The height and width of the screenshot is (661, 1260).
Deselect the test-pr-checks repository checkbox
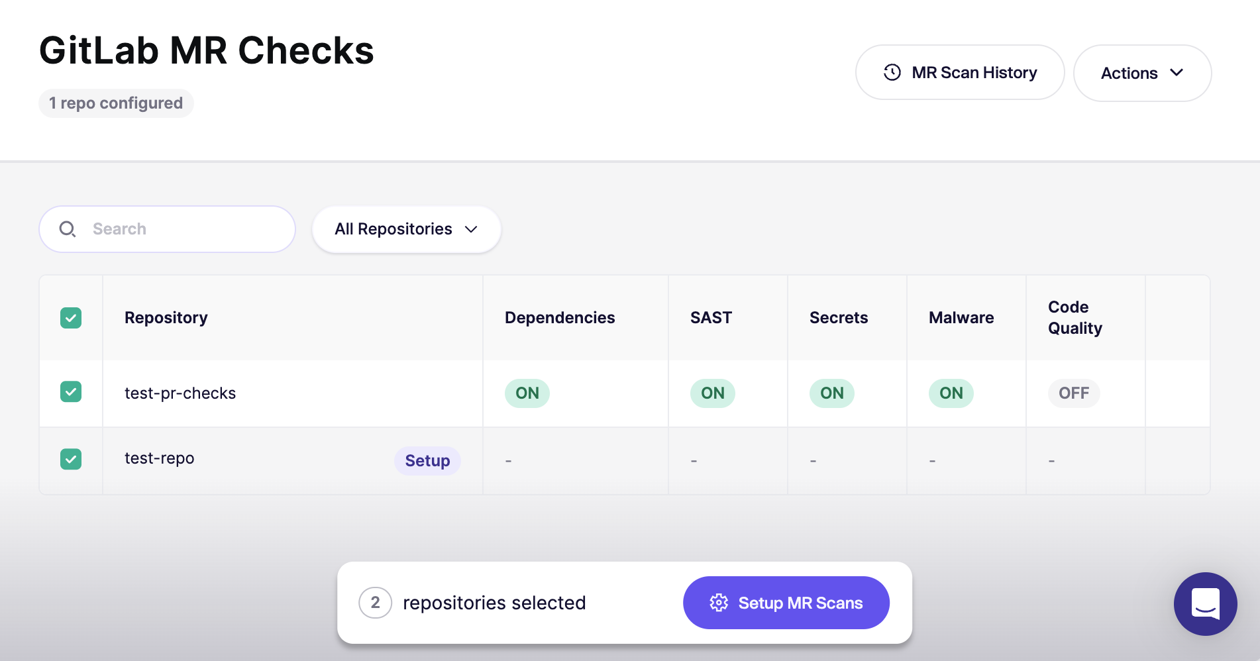click(x=71, y=392)
